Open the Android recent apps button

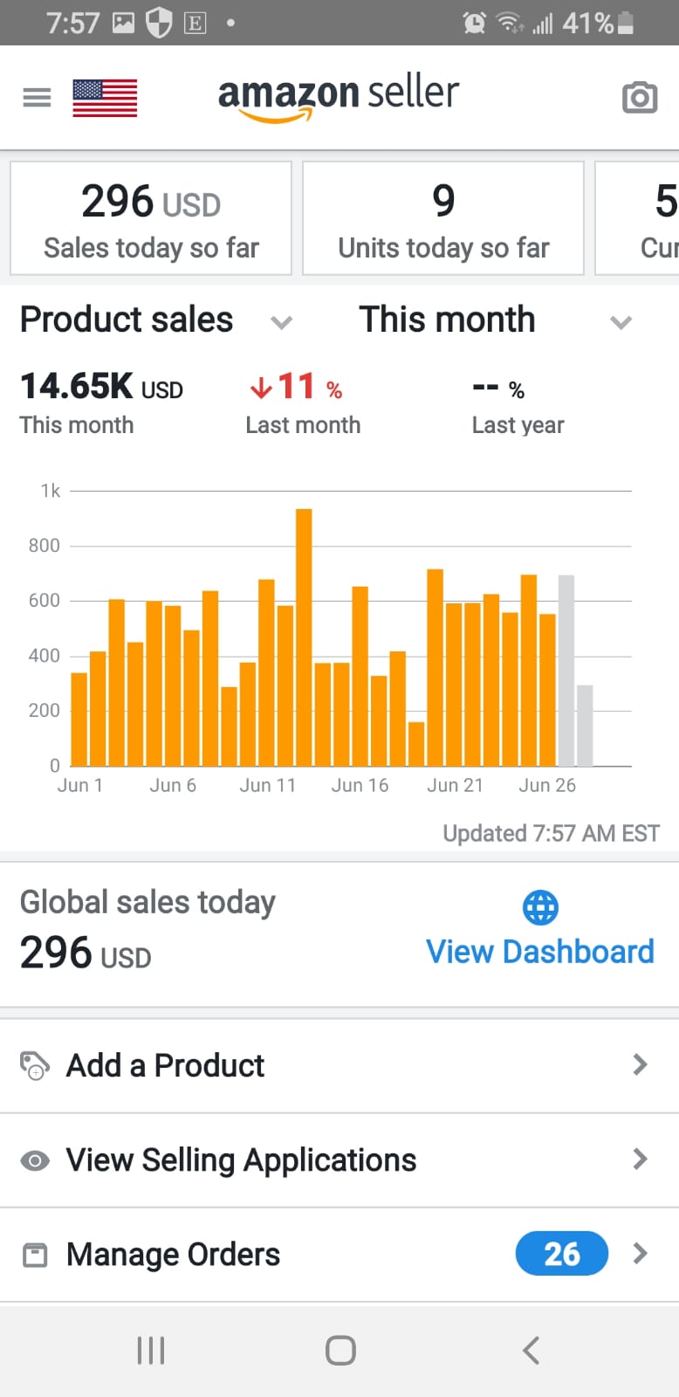click(x=151, y=1350)
